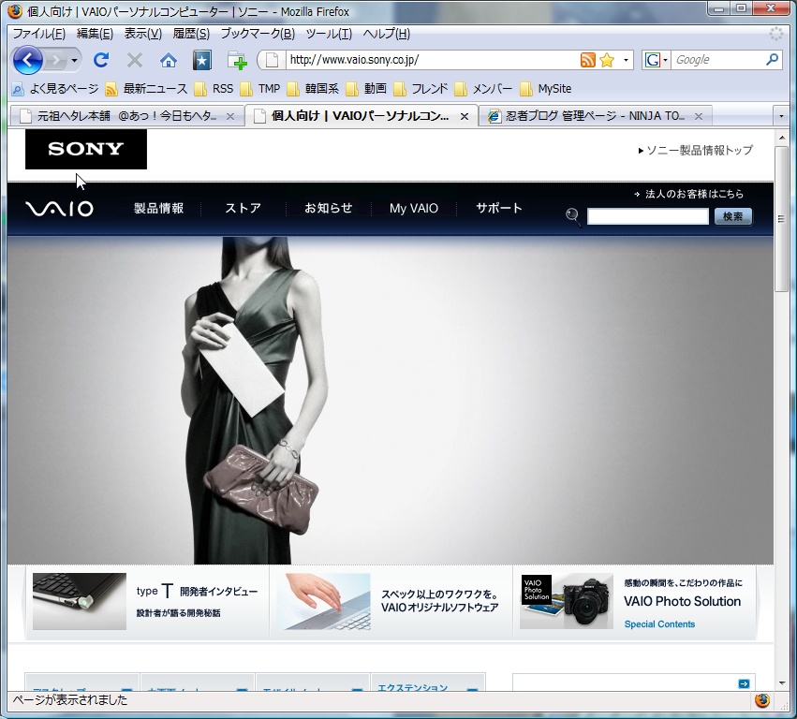
Task: Open the 韓国系 bookmark folder
Action: (313, 89)
